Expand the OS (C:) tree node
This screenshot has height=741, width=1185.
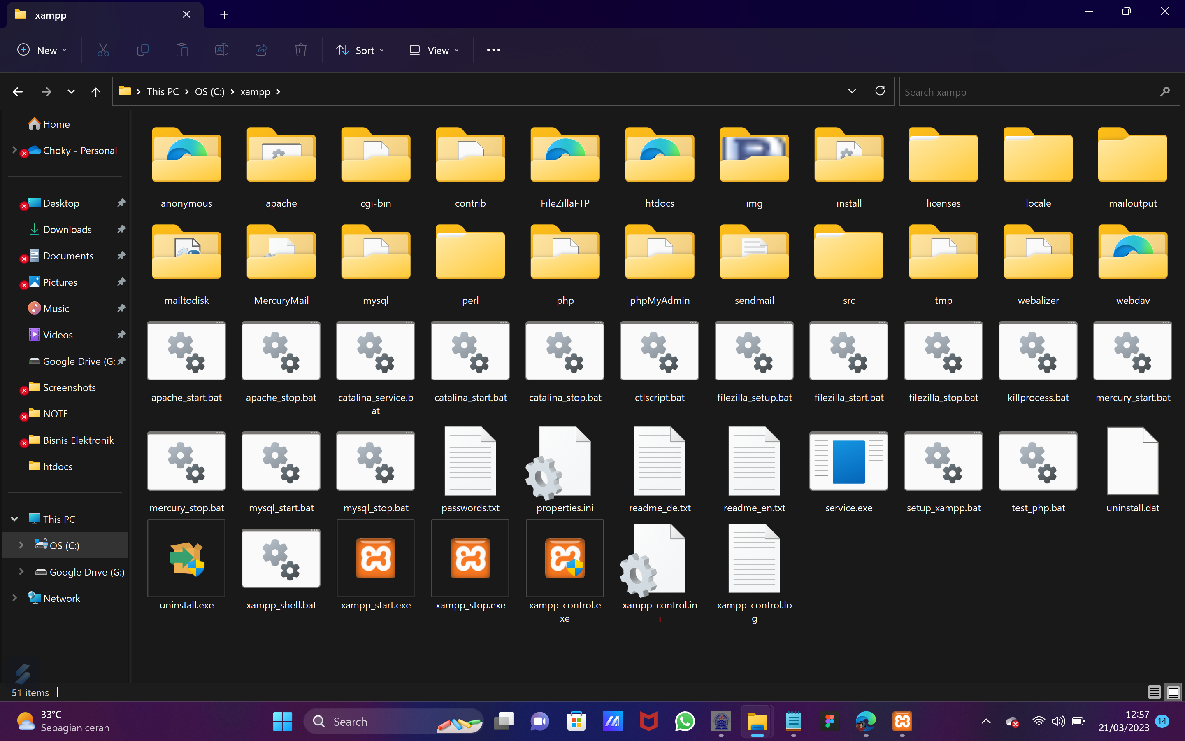pyautogui.click(x=21, y=545)
